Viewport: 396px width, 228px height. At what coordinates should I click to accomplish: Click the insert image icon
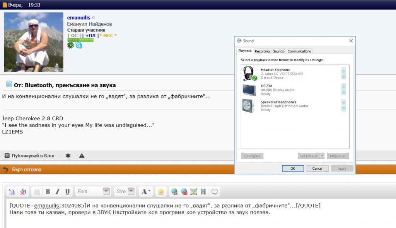click(194, 191)
